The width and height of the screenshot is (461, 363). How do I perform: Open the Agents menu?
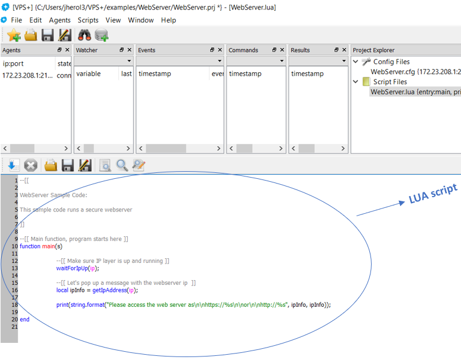tap(60, 20)
